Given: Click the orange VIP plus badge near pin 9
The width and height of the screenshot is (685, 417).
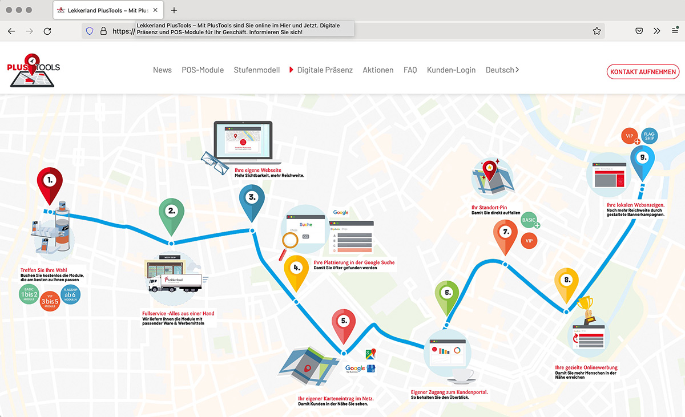Looking at the screenshot, I should point(631,137).
